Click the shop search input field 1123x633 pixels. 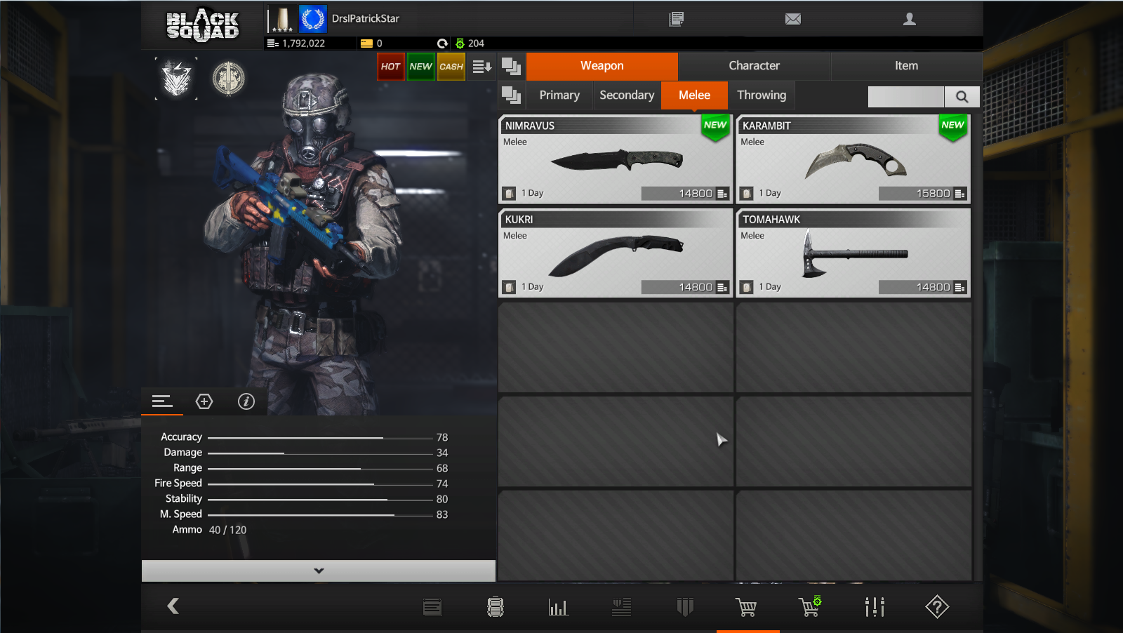(x=906, y=97)
